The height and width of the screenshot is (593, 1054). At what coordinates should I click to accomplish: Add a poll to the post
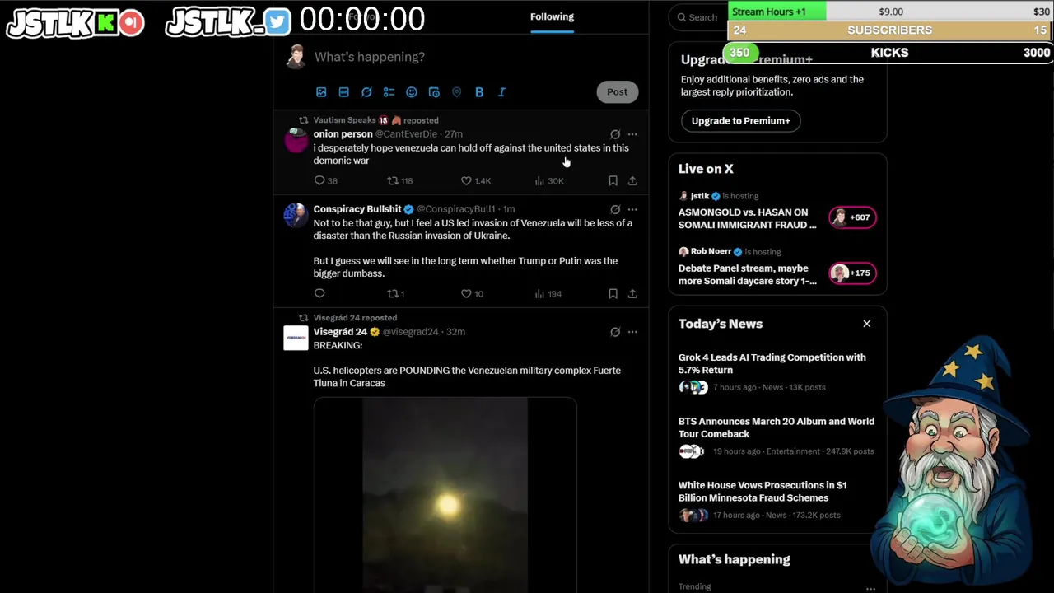[x=389, y=92]
